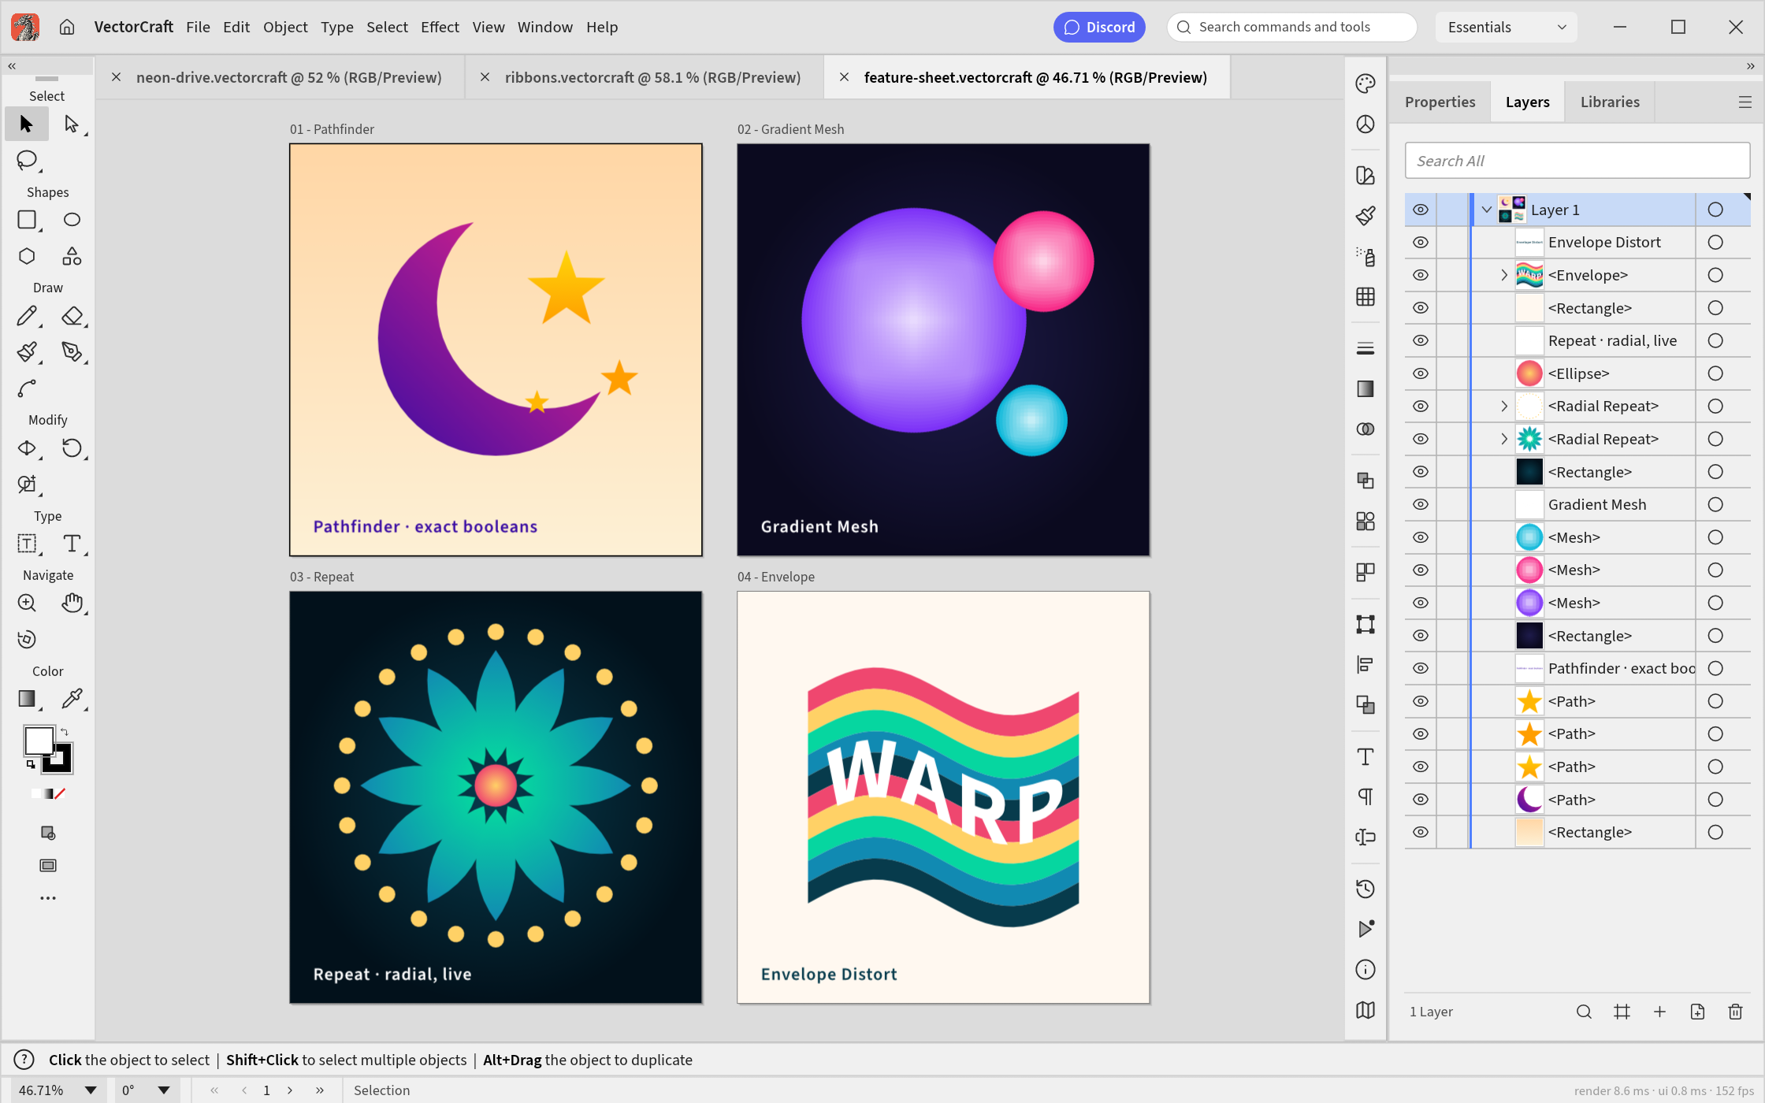Open the zoom percentage dropdown
This screenshot has height=1103, width=1765.
[x=91, y=1090]
